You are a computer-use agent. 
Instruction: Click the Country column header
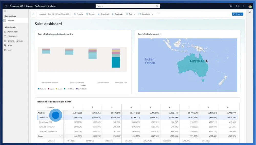[50, 107]
